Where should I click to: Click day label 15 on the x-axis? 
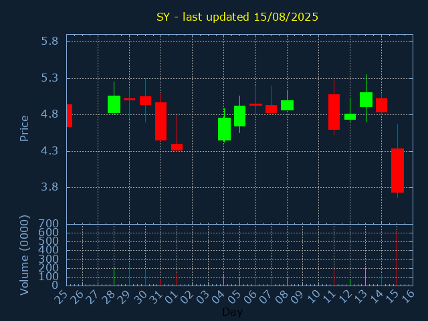click(392, 297)
